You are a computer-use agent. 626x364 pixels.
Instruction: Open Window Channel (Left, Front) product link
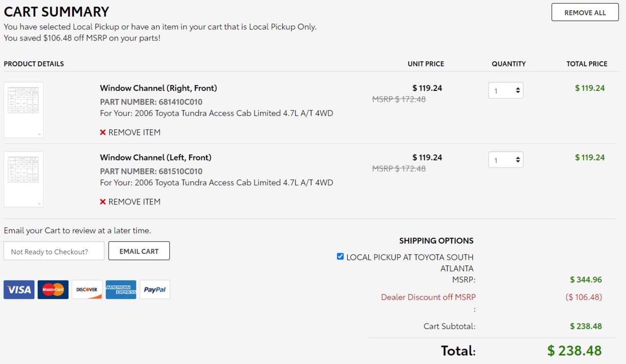point(156,158)
